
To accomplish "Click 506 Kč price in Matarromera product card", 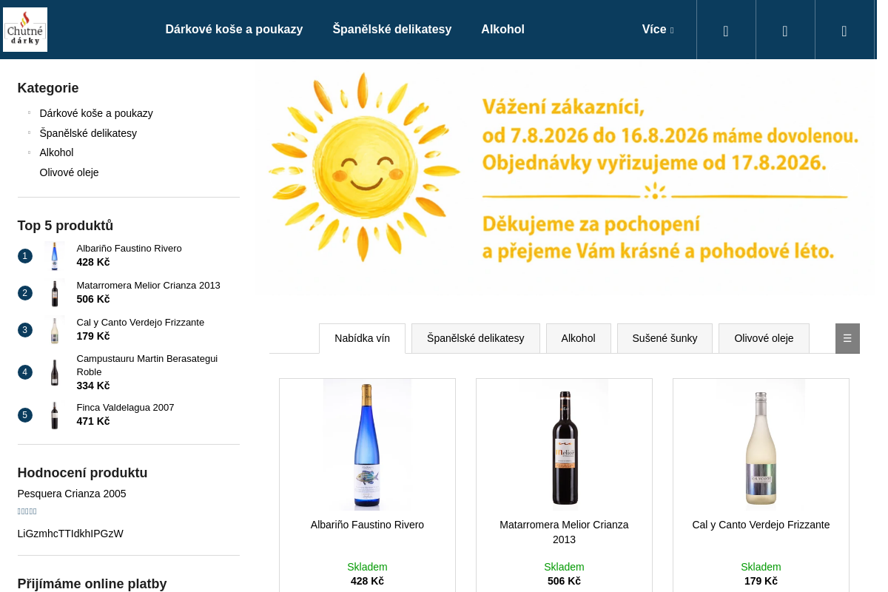I will click(x=564, y=581).
